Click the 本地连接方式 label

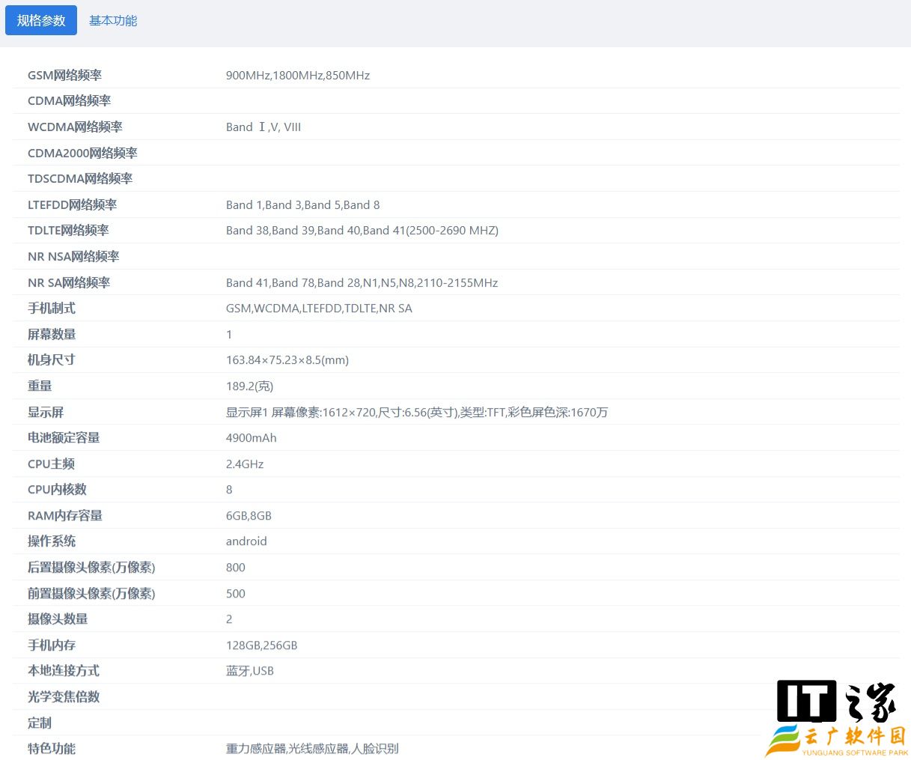click(x=64, y=670)
